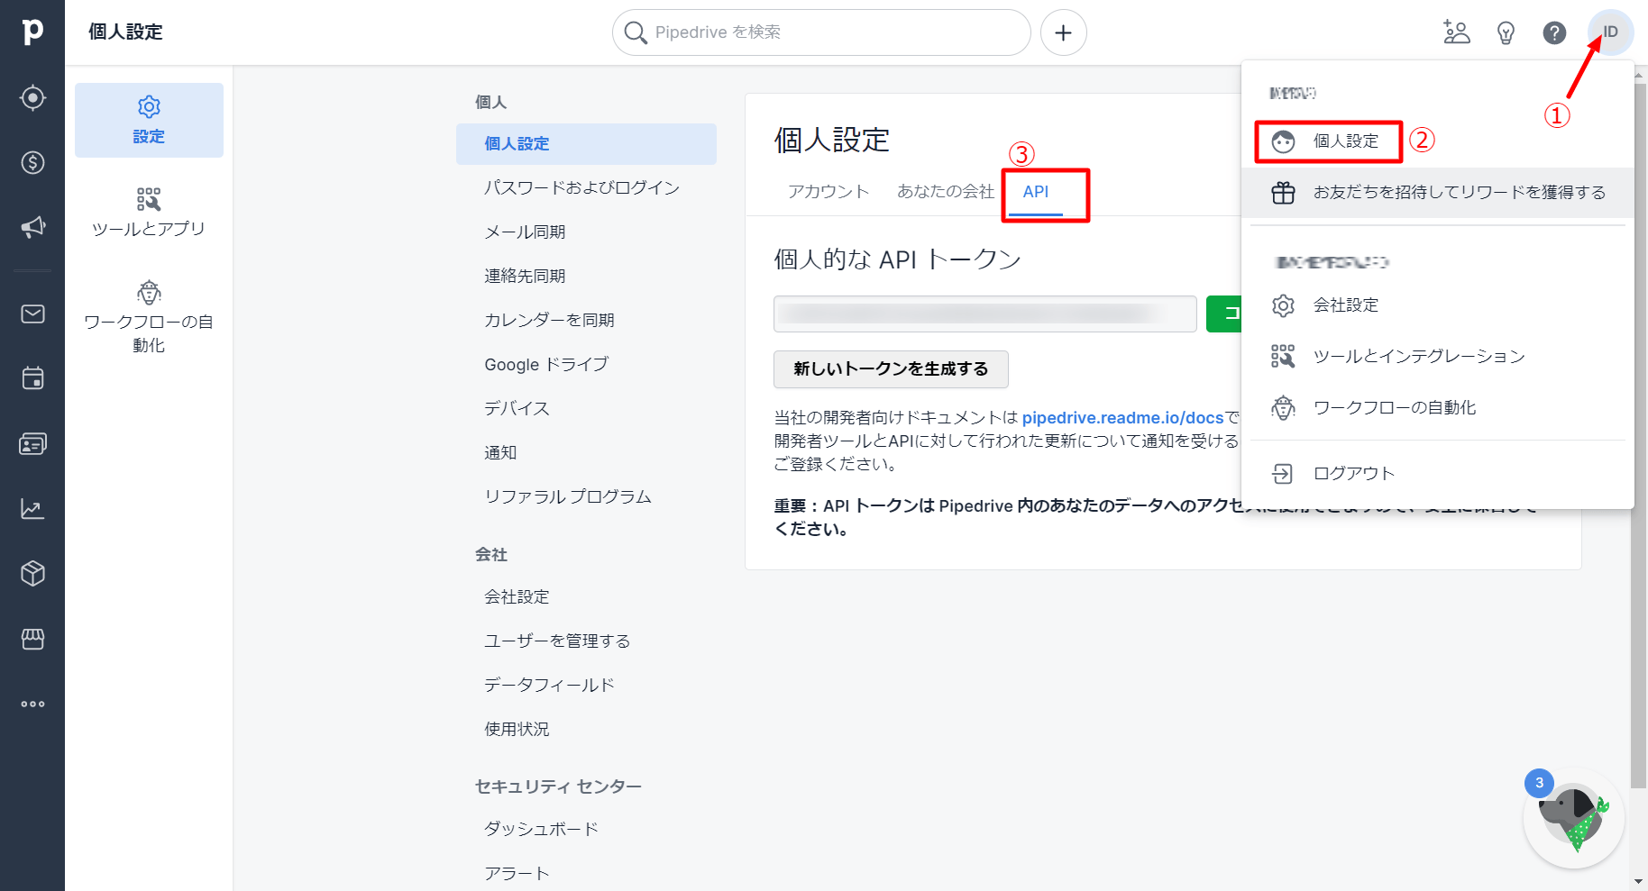Screen dimensions: 1648x891
Task: Open Deals dollar icon in sidebar
Action: tap(32, 162)
